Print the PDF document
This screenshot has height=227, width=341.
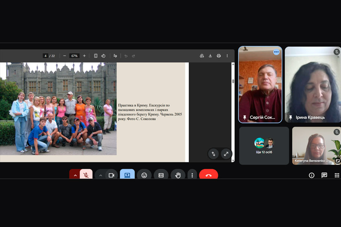pyautogui.click(x=219, y=56)
